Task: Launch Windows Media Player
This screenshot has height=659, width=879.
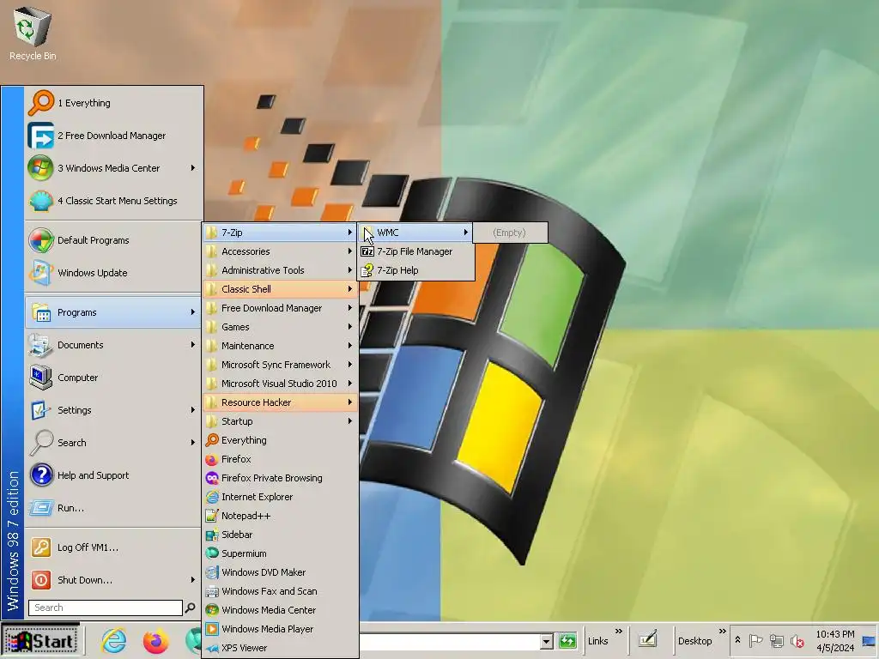Action: coord(281,629)
